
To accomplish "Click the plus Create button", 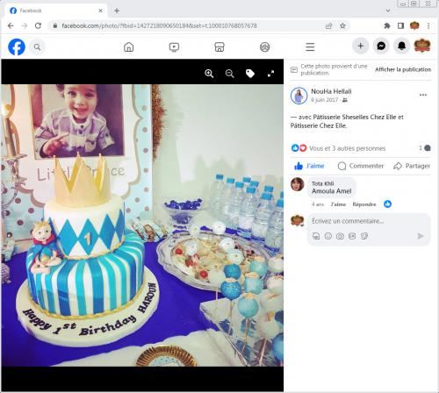I will (x=361, y=46).
